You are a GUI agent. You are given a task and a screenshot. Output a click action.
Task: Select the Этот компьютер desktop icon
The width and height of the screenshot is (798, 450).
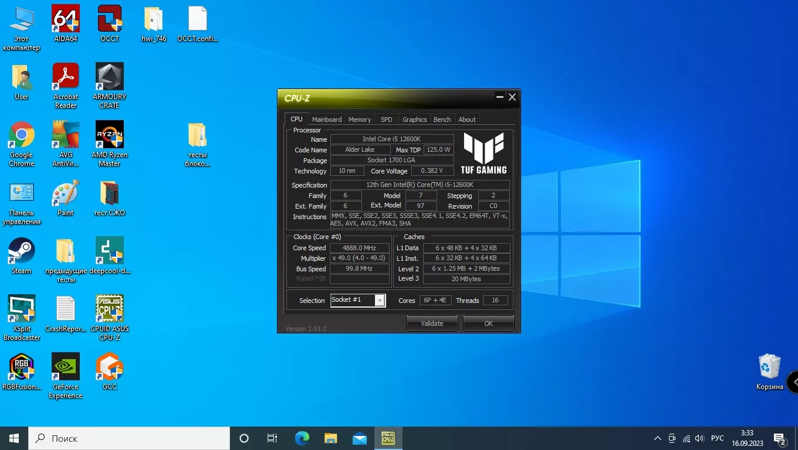pos(22,28)
